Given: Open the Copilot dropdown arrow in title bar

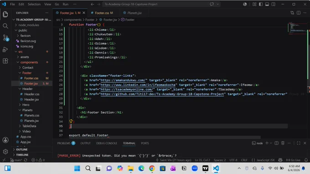Looking at the screenshot, I should tap(217, 4).
